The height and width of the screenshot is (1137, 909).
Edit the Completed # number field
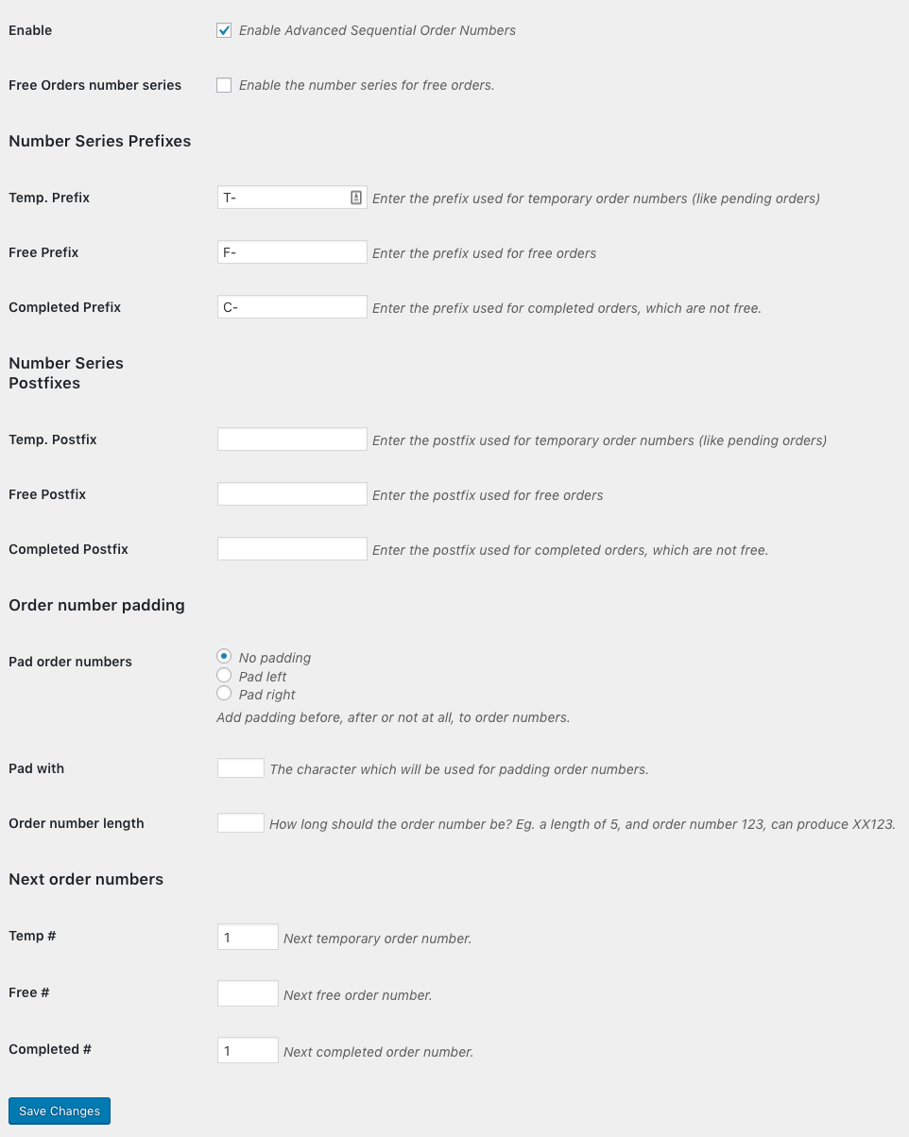(x=248, y=1050)
